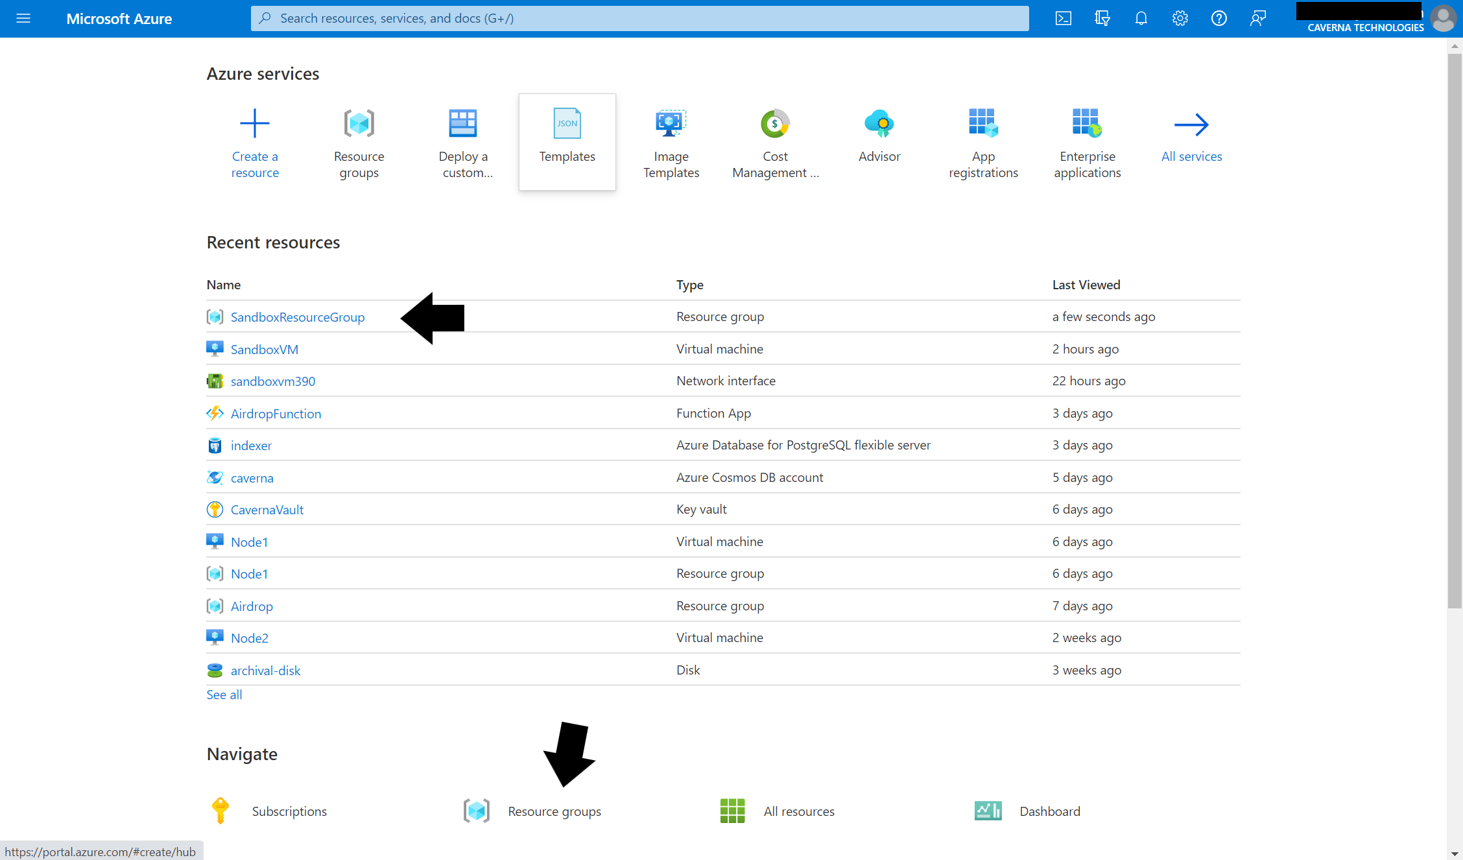1463x860 pixels.
Task: Open Advisor service icon
Action: [879, 124]
